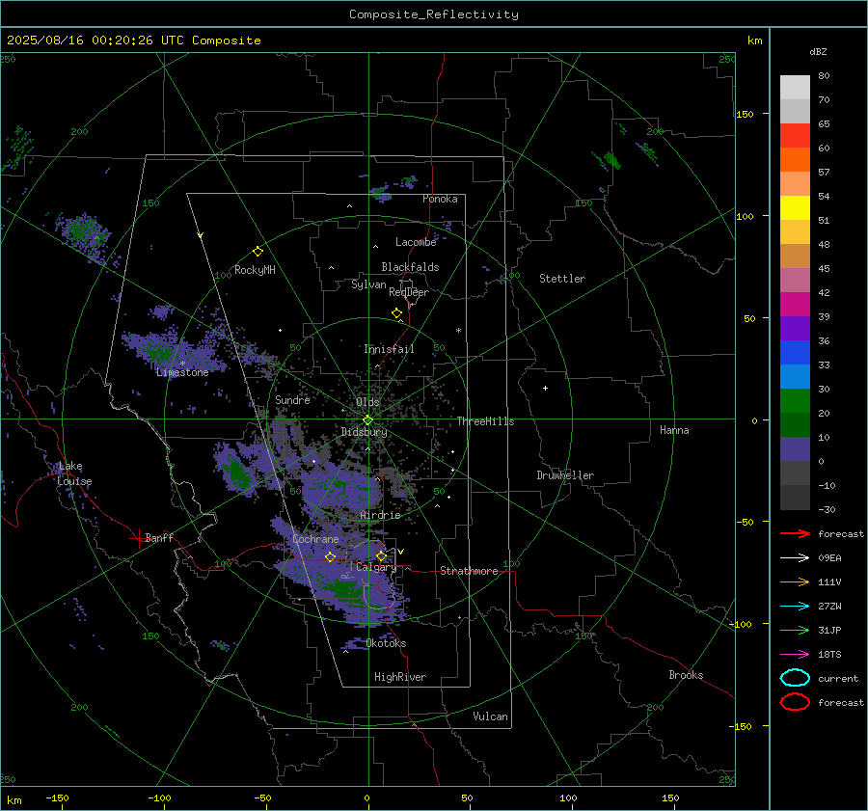The height and width of the screenshot is (811, 868).
Task: Pick the yellow 51-54 dBZ color swatch
Action: click(x=795, y=208)
